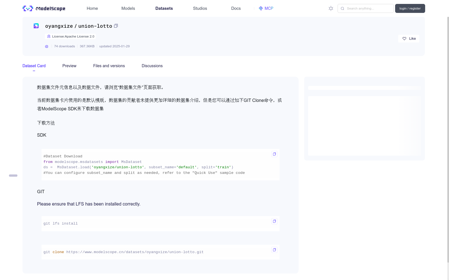Viewport: 449px width, 280px height.
Task: Click the '367.36KB' size text
Action: (87, 46)
